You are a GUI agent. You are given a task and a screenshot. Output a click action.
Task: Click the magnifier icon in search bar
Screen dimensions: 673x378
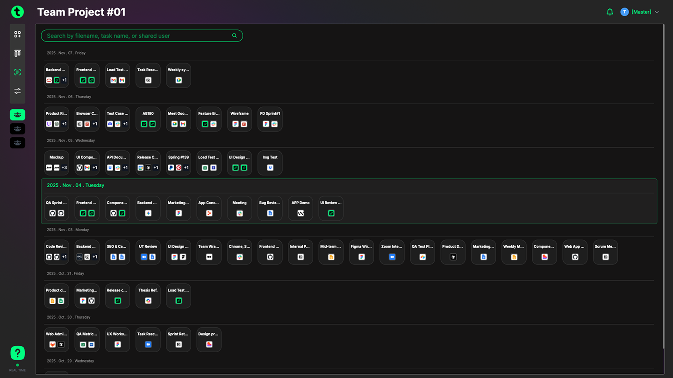(235, 35)
